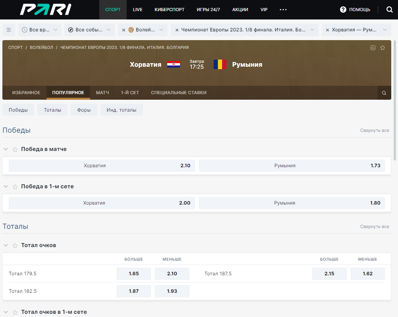
Task: Favorite the Победа в 1-м сете market
Action: (x=15, y=187)
